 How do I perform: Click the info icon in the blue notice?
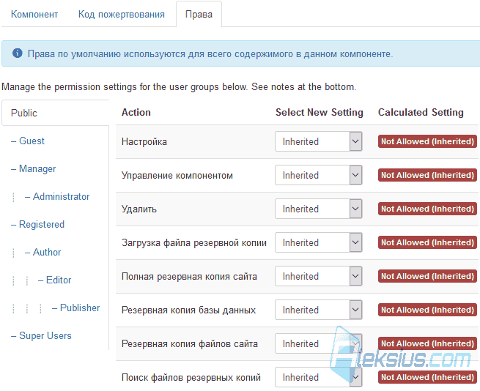tap(18, 53)
